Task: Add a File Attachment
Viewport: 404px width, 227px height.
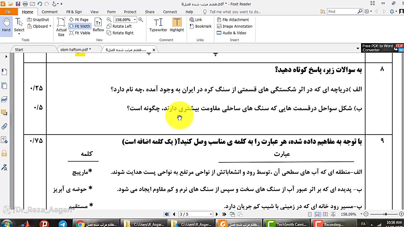Action: (233, 20)
